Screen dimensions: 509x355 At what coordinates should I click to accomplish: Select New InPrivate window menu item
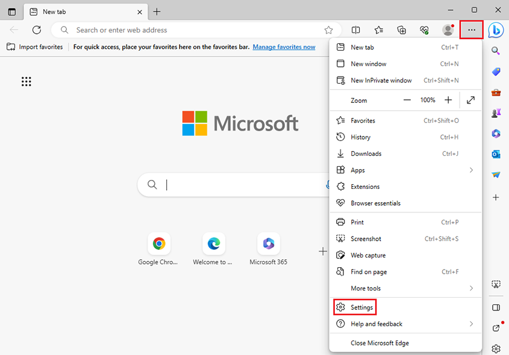point(405,81)
